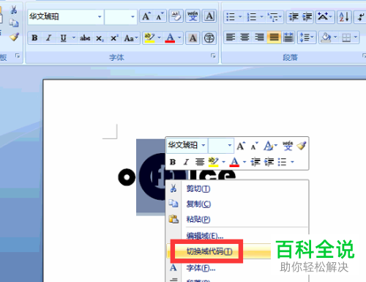Open ribbon highlight color dropdown arrow
The height and width of the screenshot is (282, 366).
coord(159,38)
